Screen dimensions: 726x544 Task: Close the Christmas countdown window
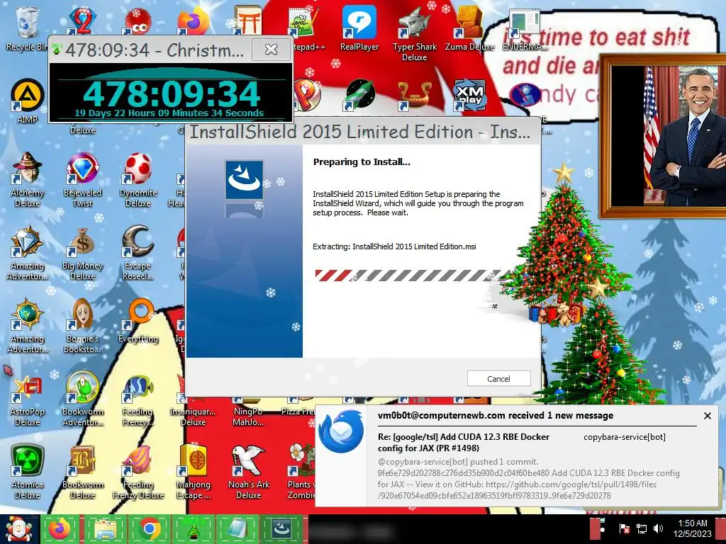pos(272,49)
